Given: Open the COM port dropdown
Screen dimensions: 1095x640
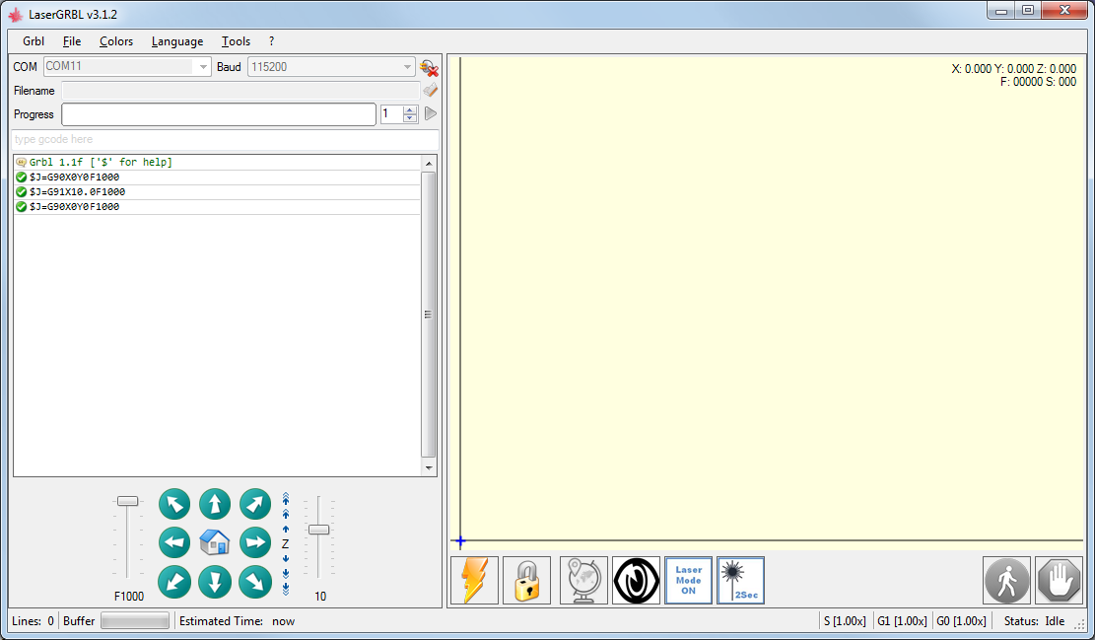Looking at the screenshot, I should click(204, 67).
